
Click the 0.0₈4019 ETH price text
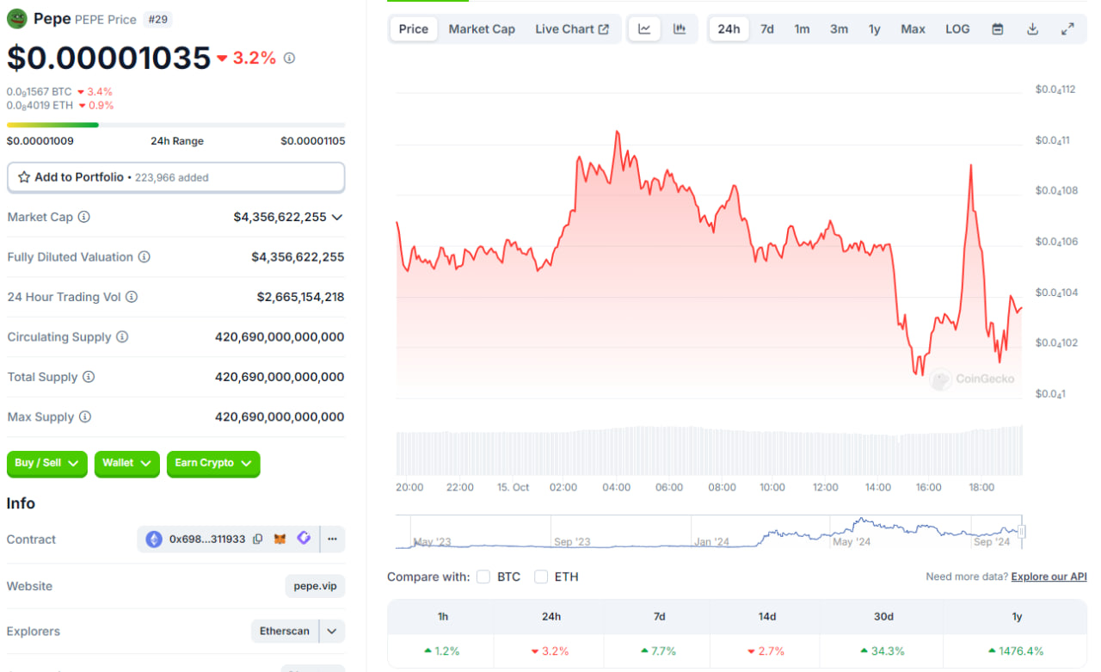point(39,106)
